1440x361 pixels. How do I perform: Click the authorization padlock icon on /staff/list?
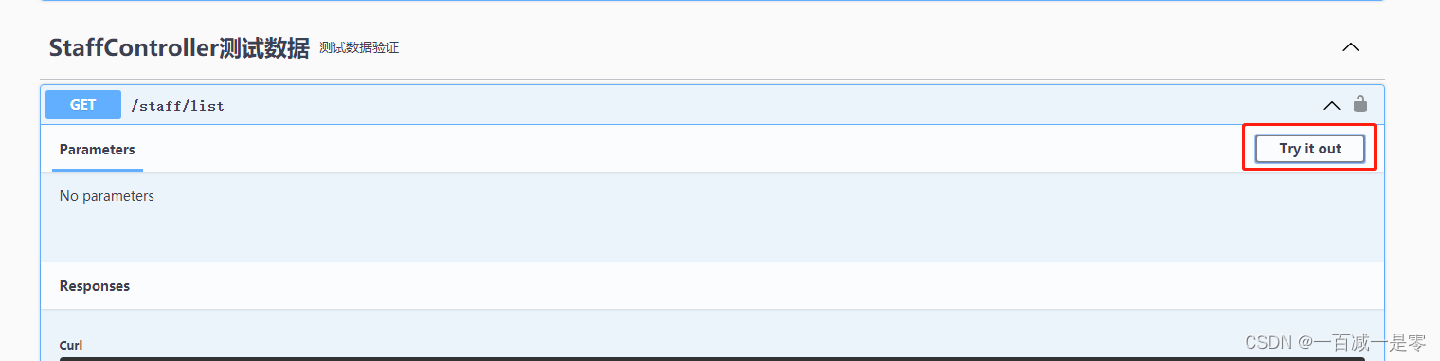[x=1360, y=104]
